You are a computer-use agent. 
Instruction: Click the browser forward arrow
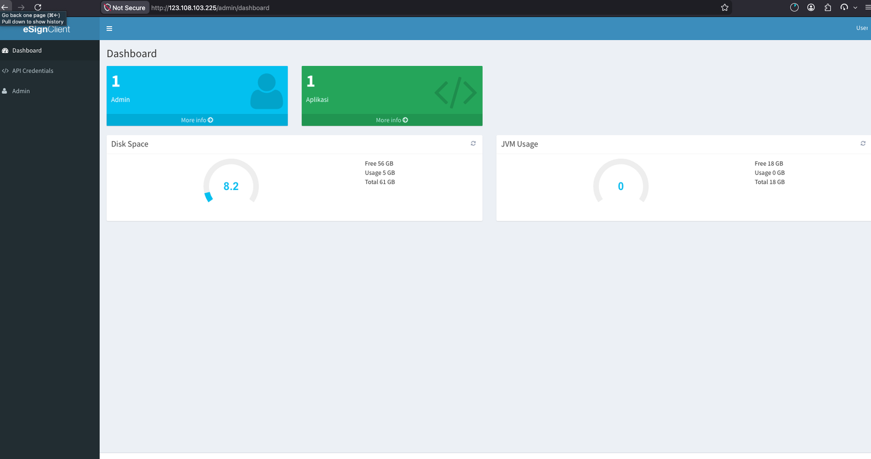[x=21, y=7]
